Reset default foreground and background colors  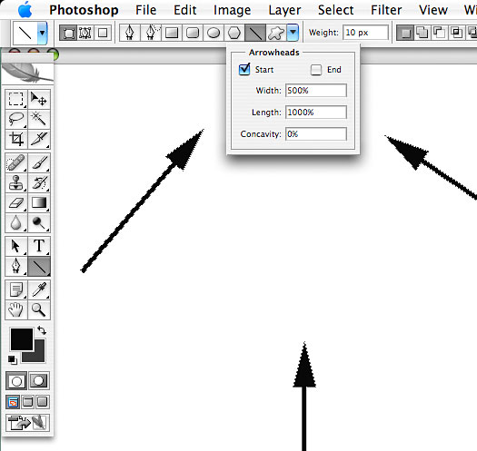point(13,360)
